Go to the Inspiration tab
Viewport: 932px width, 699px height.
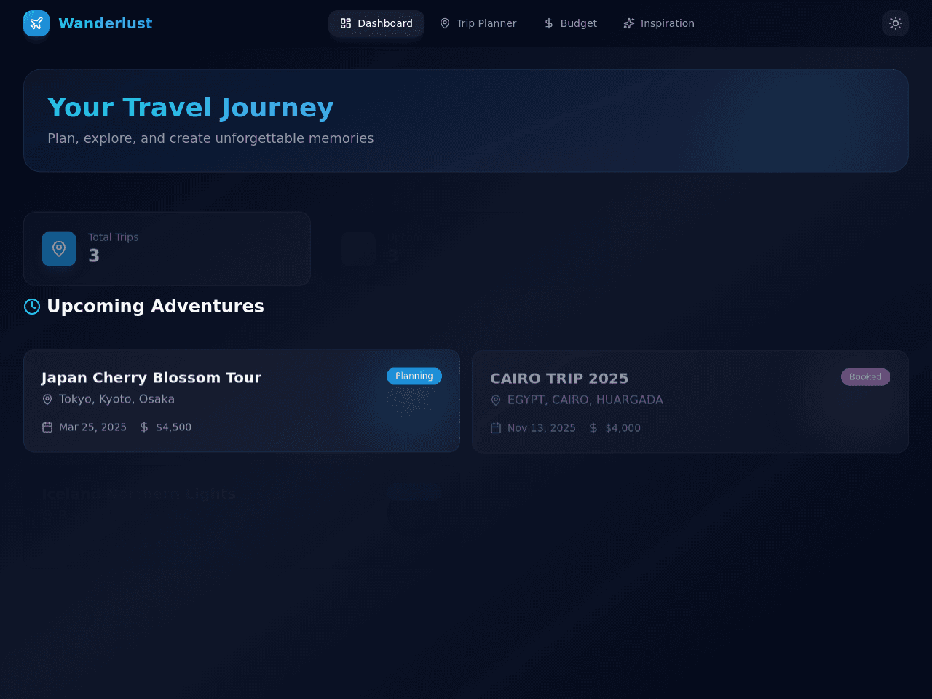(659, 23)
